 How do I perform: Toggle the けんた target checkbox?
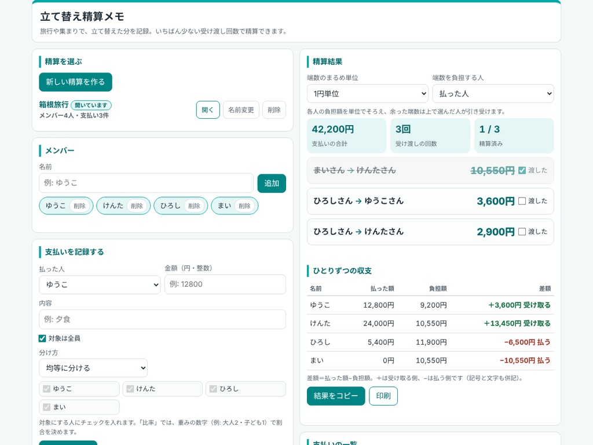[130, 389]
